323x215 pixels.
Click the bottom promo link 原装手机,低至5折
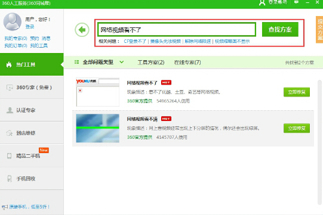[29, 207]
